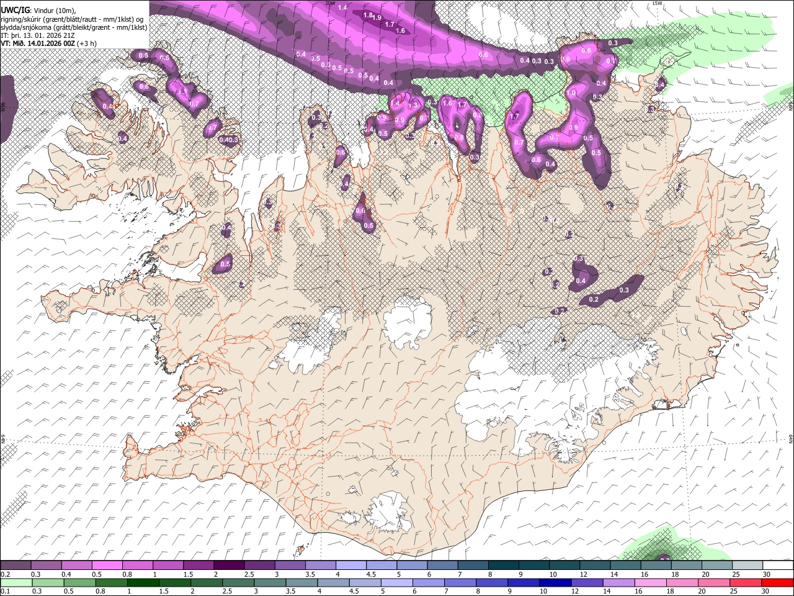Click upper legend swatch between 9 and 10
The width and height of the screenshot is (794, 596).
(534, 565)
